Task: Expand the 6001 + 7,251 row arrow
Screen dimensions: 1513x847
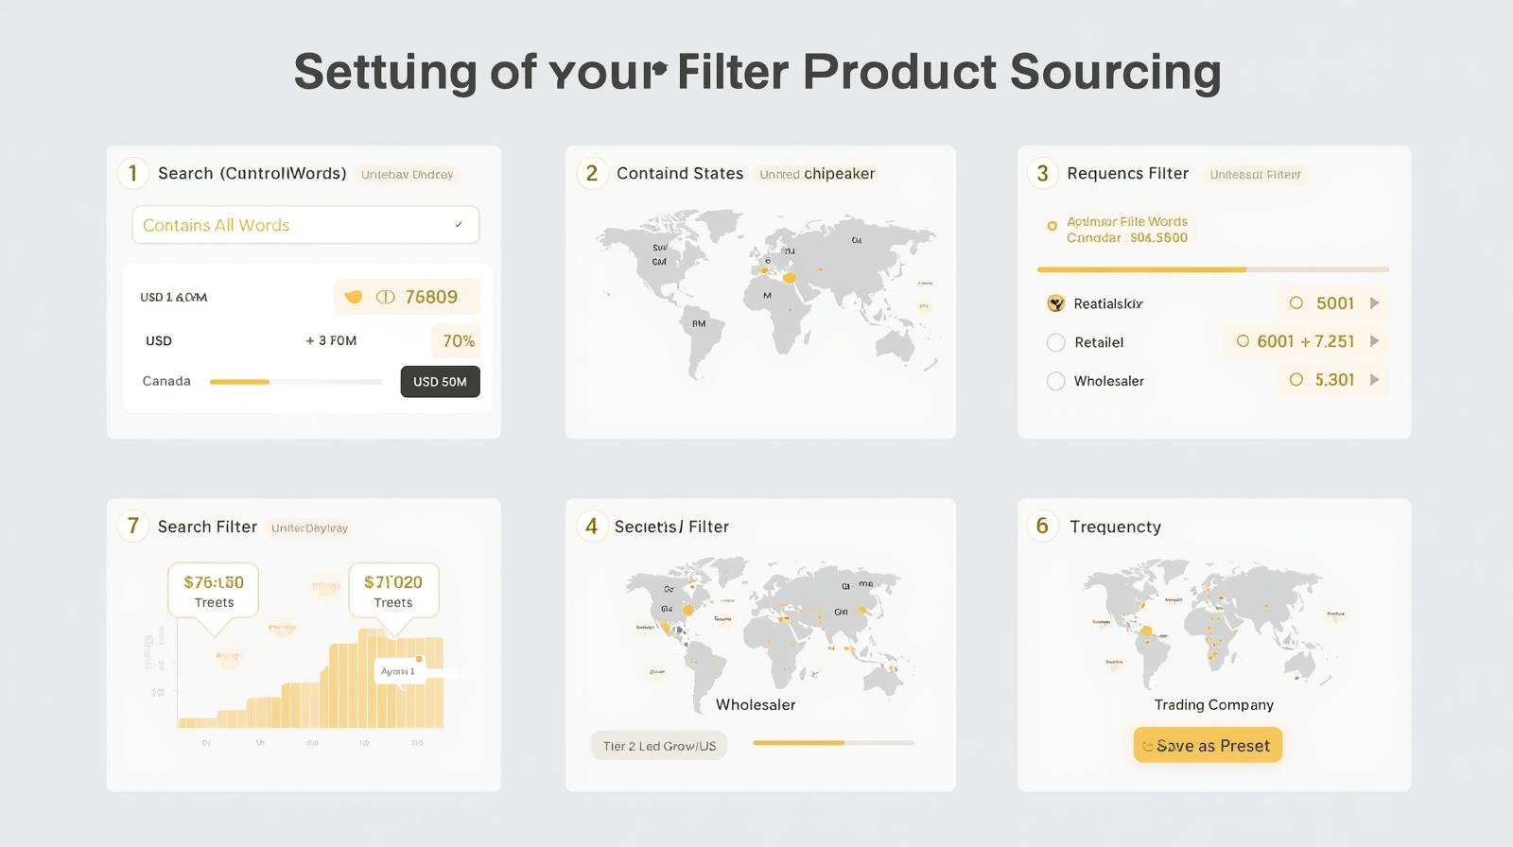Action: pos(1374,341)
